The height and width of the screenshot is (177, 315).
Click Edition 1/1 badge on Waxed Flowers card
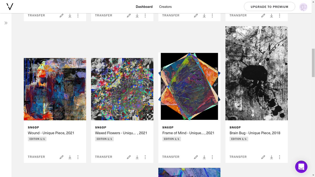(104, 139)
